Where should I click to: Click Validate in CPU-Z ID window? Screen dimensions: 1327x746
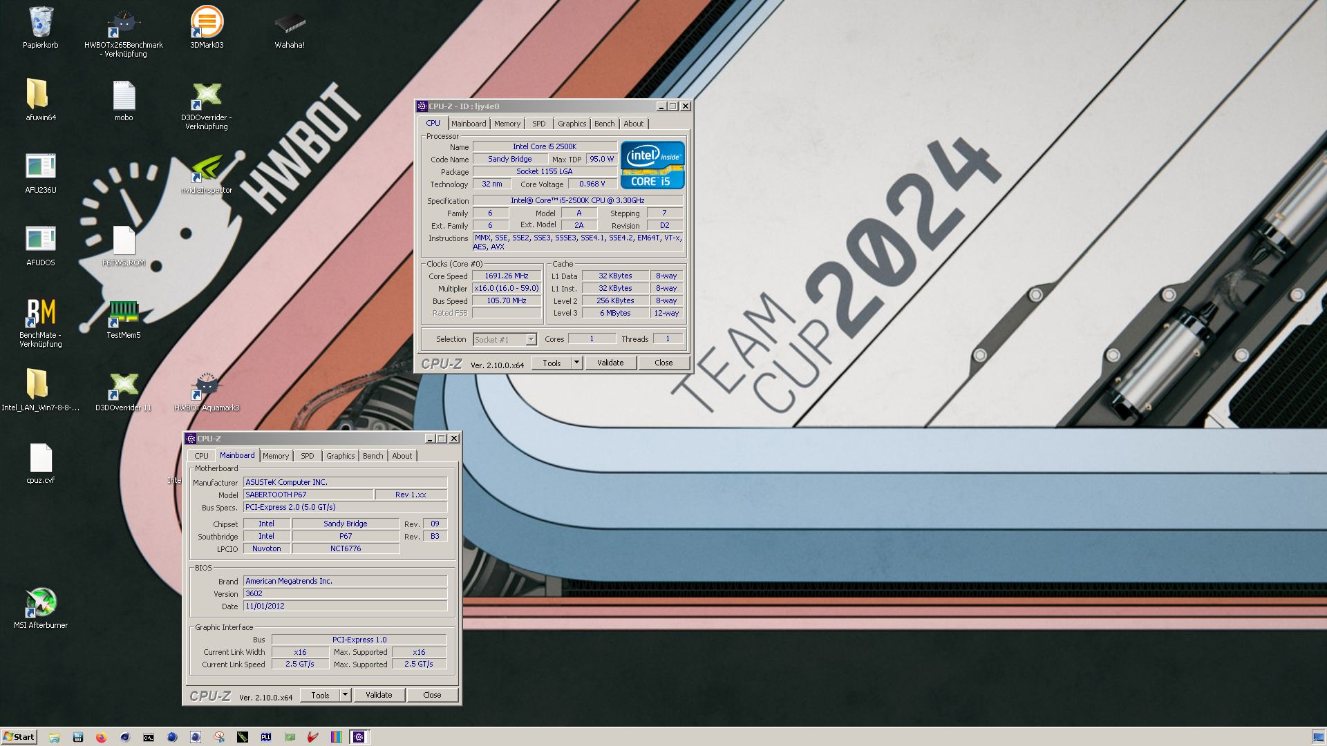click(610, 363)
